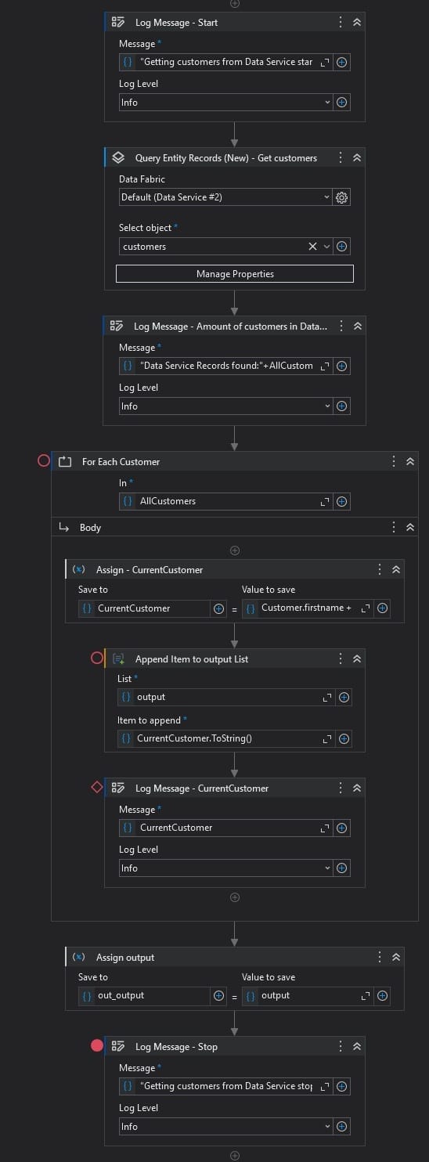The width and height of the screenshot is (429, 1162).
Task: Click Item to append CurrentCustomer.ToString() field
Action: [x=227, y=738]
